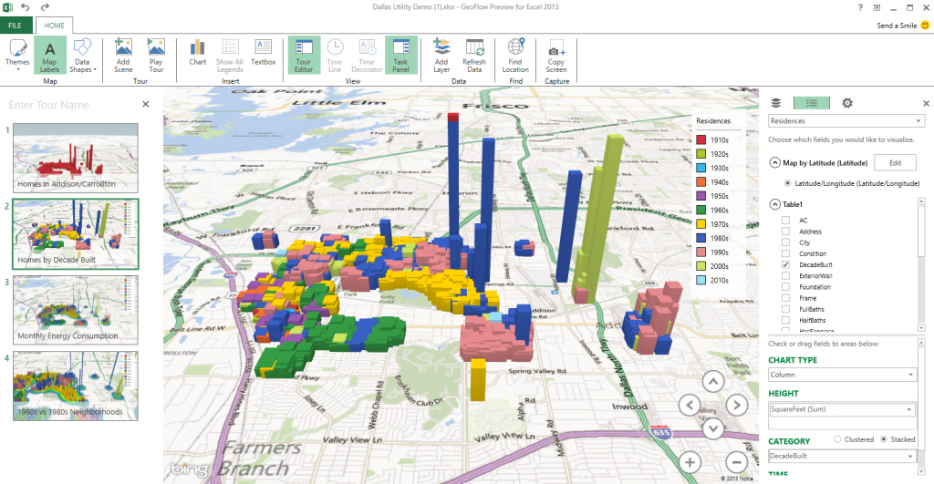
Task: Open scene 1 Homes in Addison/Carrollton
Action: [x=76, y=158]
